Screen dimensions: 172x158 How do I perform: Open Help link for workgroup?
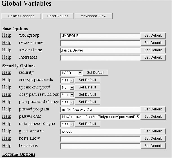coord(7,35)
